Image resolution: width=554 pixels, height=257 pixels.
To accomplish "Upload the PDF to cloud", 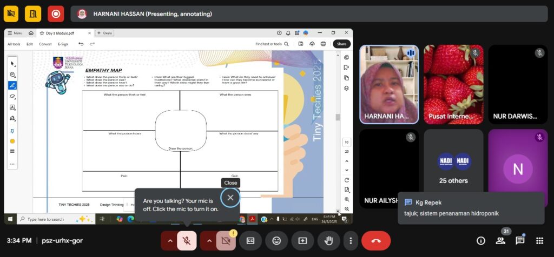I will click(312, 44).
